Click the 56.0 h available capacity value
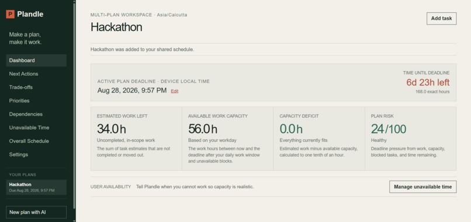Image resolution: width=471 pixels, height=222 pixels. [203, 129]
